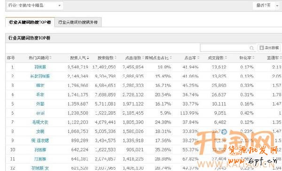Sort by 转化率 column arrow
This screenshot has height=171, width=282.
click(x=253, y=58)
